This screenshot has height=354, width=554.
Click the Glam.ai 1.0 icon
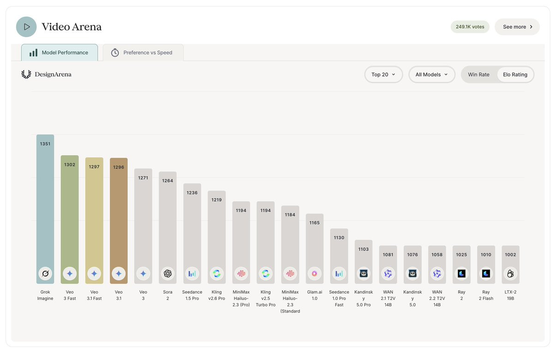(x=314, y=274)
